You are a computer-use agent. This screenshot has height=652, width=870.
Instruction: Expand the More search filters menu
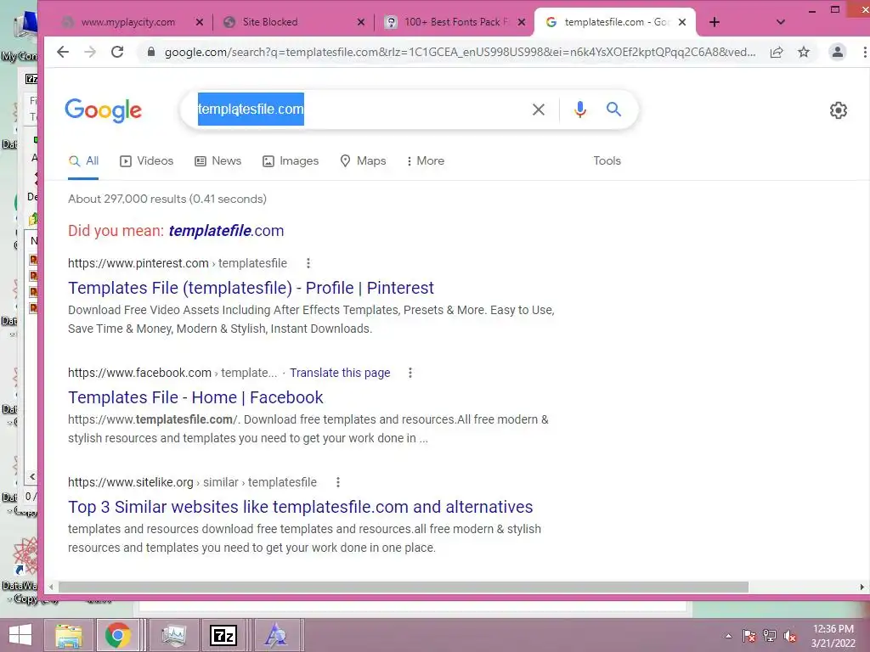(425, 160)
